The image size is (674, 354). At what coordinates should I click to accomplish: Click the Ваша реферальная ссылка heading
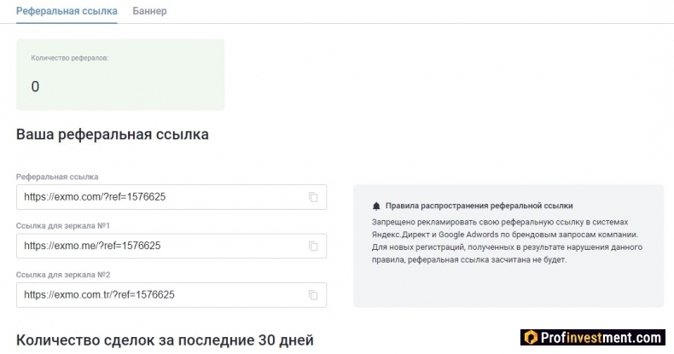point(113,135)
